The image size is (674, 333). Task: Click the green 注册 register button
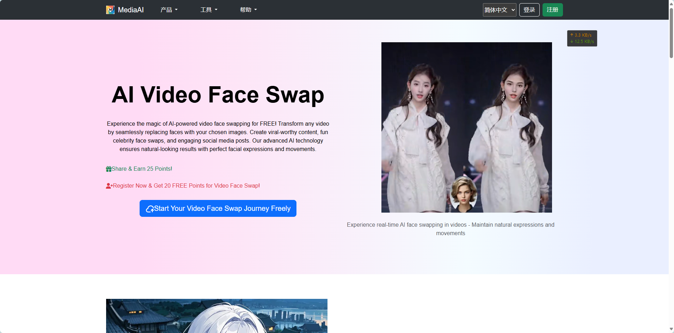pos(553,10)
